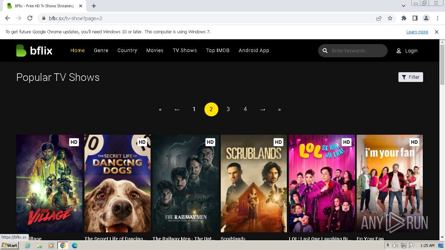This screenshot has width=445, height=250.
Task: Close the BFlix browser tab
Action: coord(81,6)
